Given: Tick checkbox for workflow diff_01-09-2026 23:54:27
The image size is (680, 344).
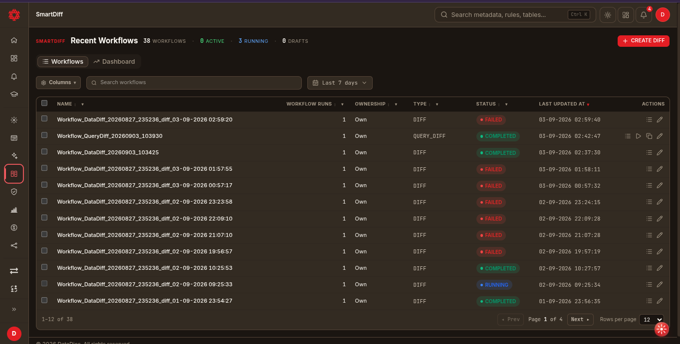Looking at the screenshot, I should (44, 300).
